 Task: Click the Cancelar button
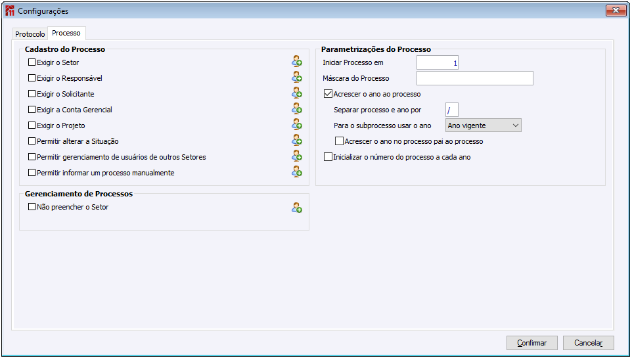click(588, 343)
